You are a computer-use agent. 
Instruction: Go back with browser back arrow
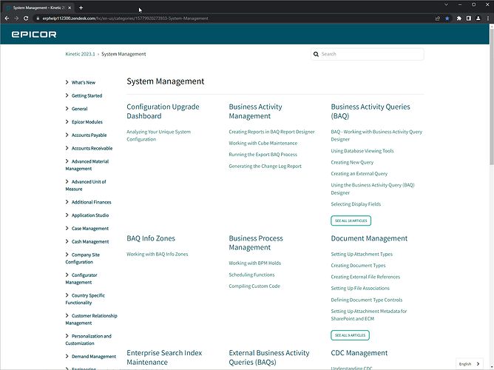(x=7, y=18)
